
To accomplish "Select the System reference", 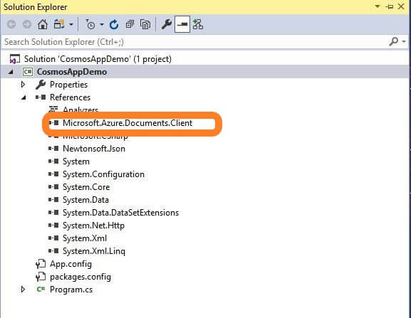I will click(x=76, y=161).
